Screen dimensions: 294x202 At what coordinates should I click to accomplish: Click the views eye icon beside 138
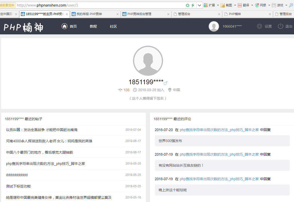click(120, 90)
